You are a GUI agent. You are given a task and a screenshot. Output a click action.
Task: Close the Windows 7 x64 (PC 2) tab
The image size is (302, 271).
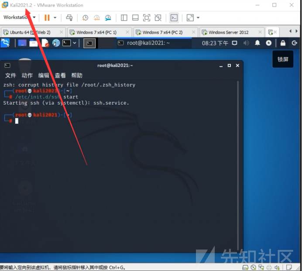pyautogui.click(x=194, y=32)
